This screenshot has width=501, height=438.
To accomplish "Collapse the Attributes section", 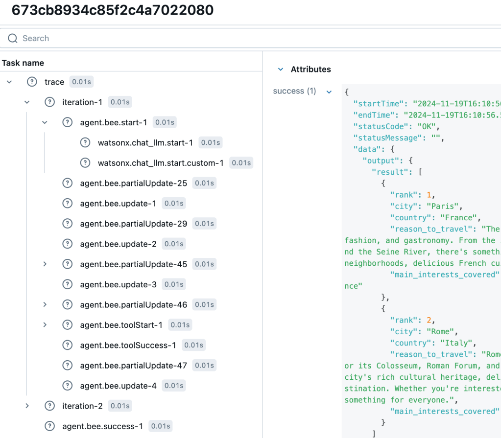I will coord(281,69).
